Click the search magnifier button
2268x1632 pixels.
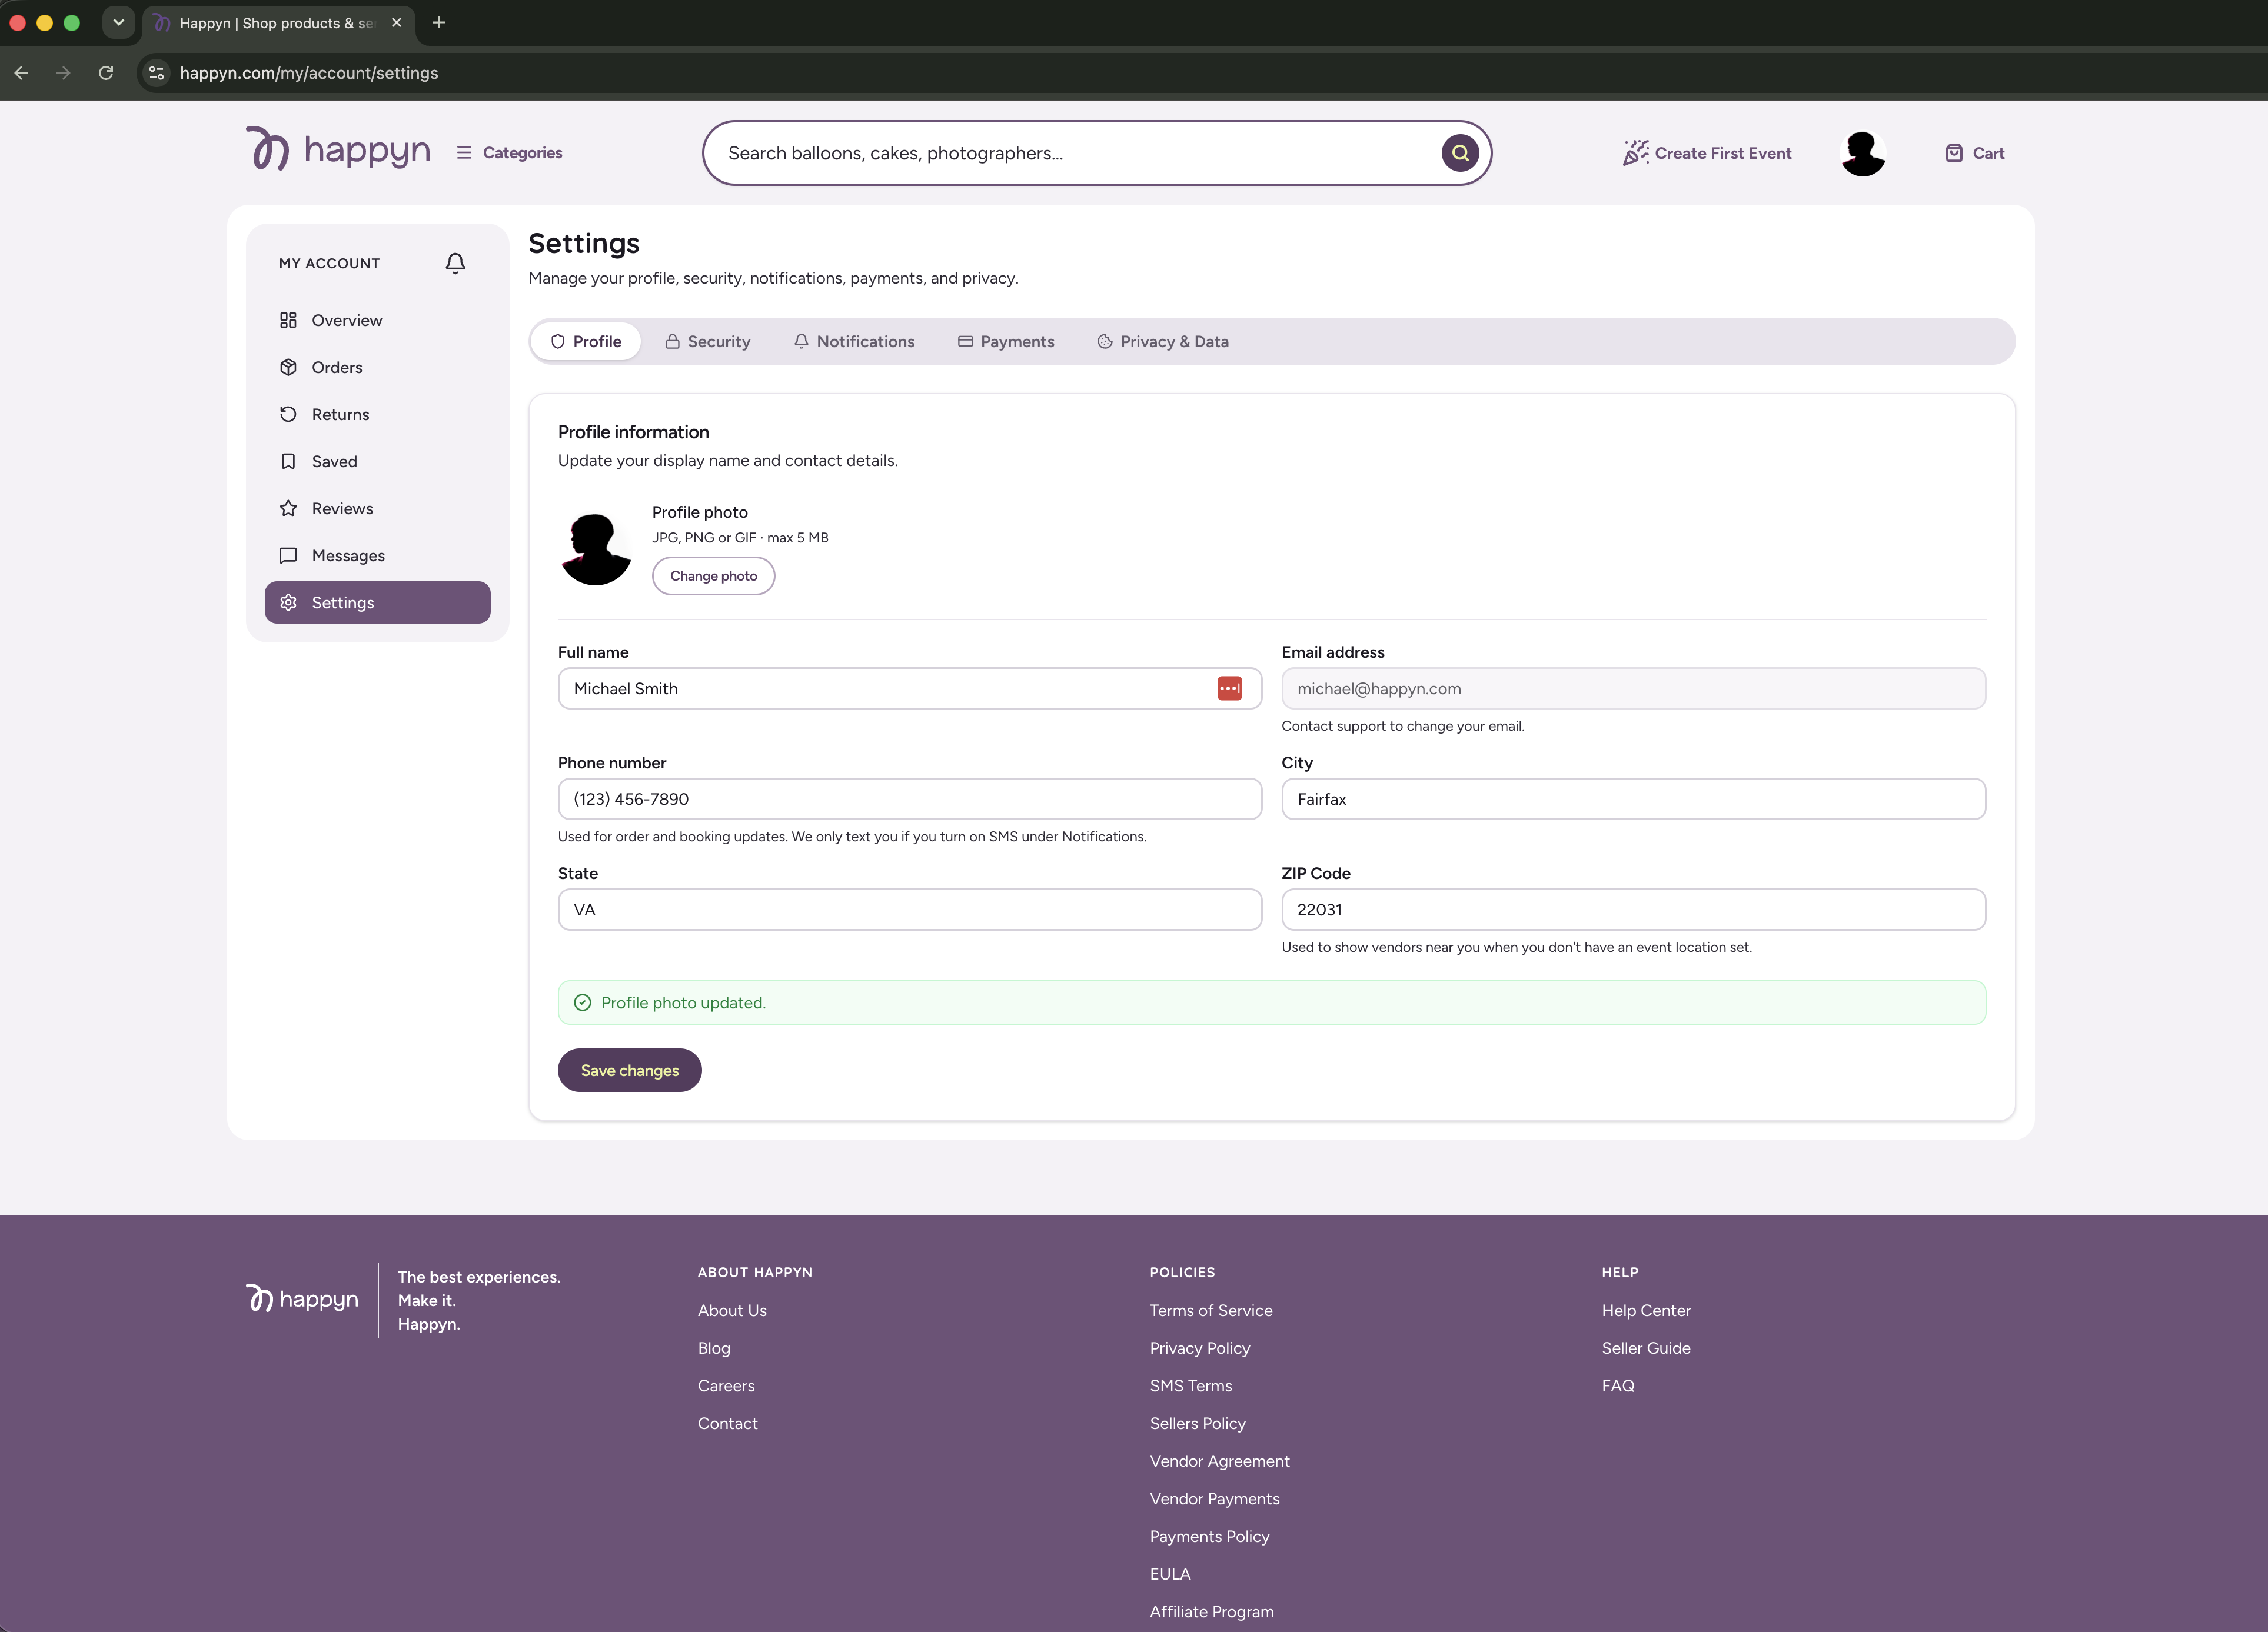(x=1460, y=153)
